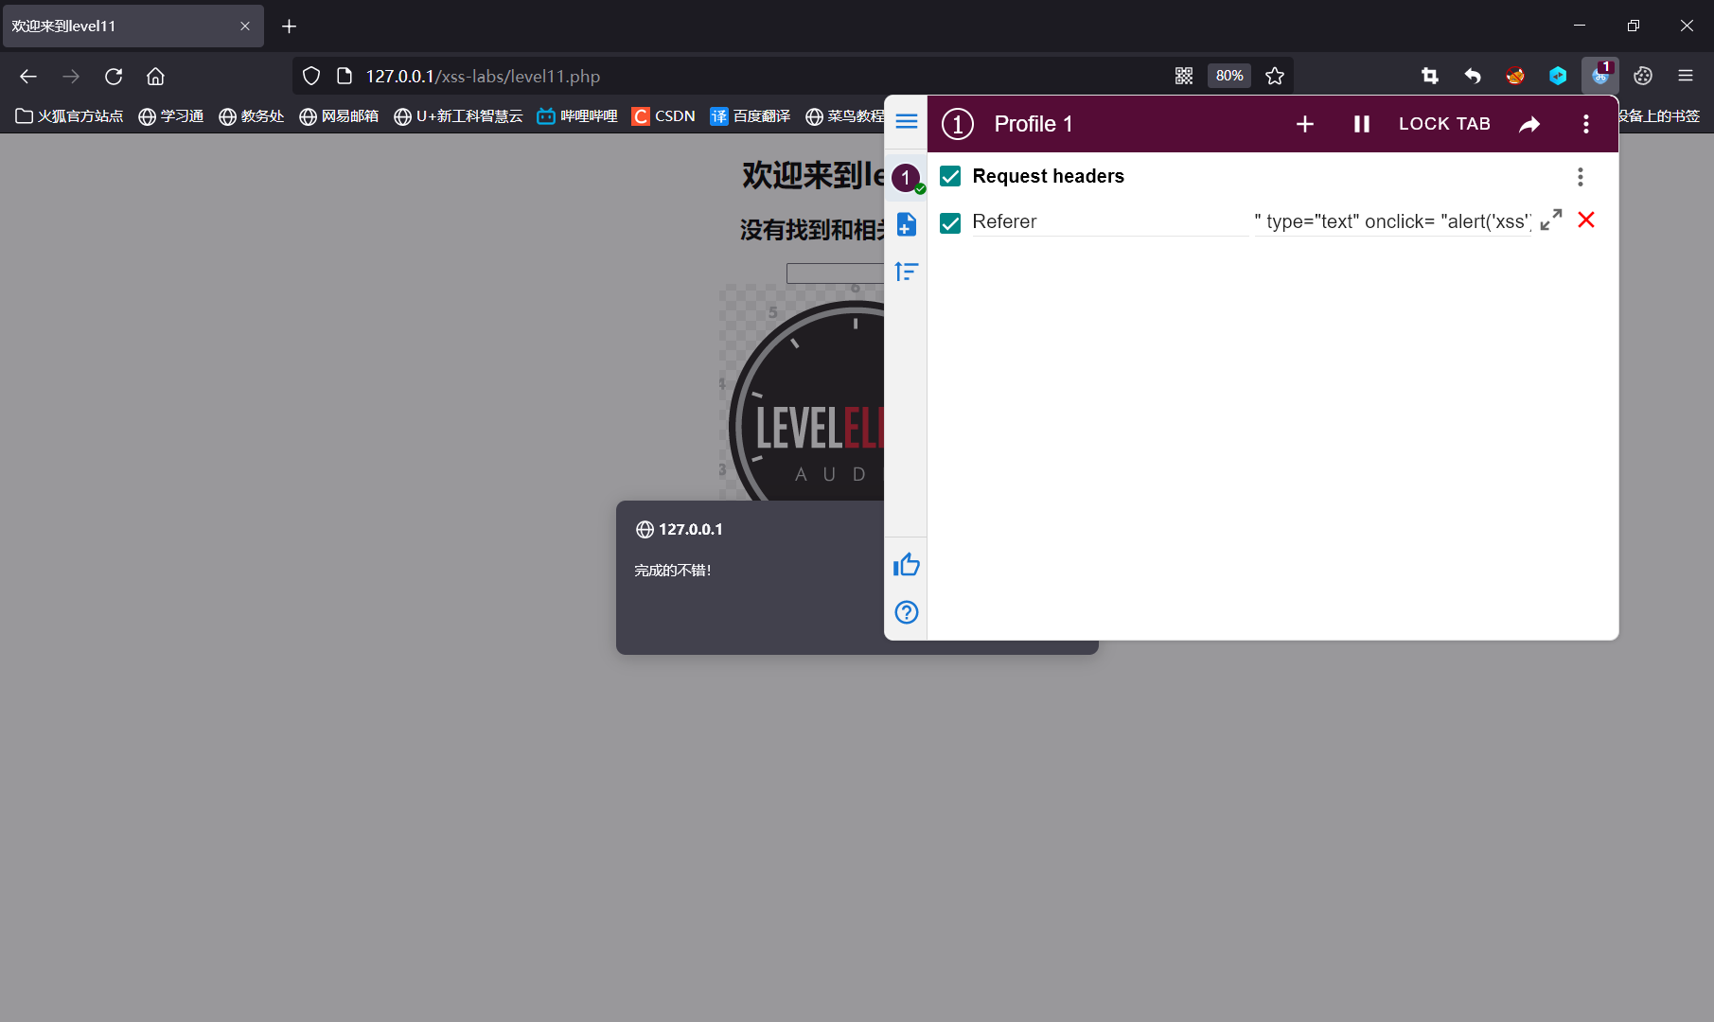
Task: Open ModHeader help via question mark icon
Action: tap(906, 612)
